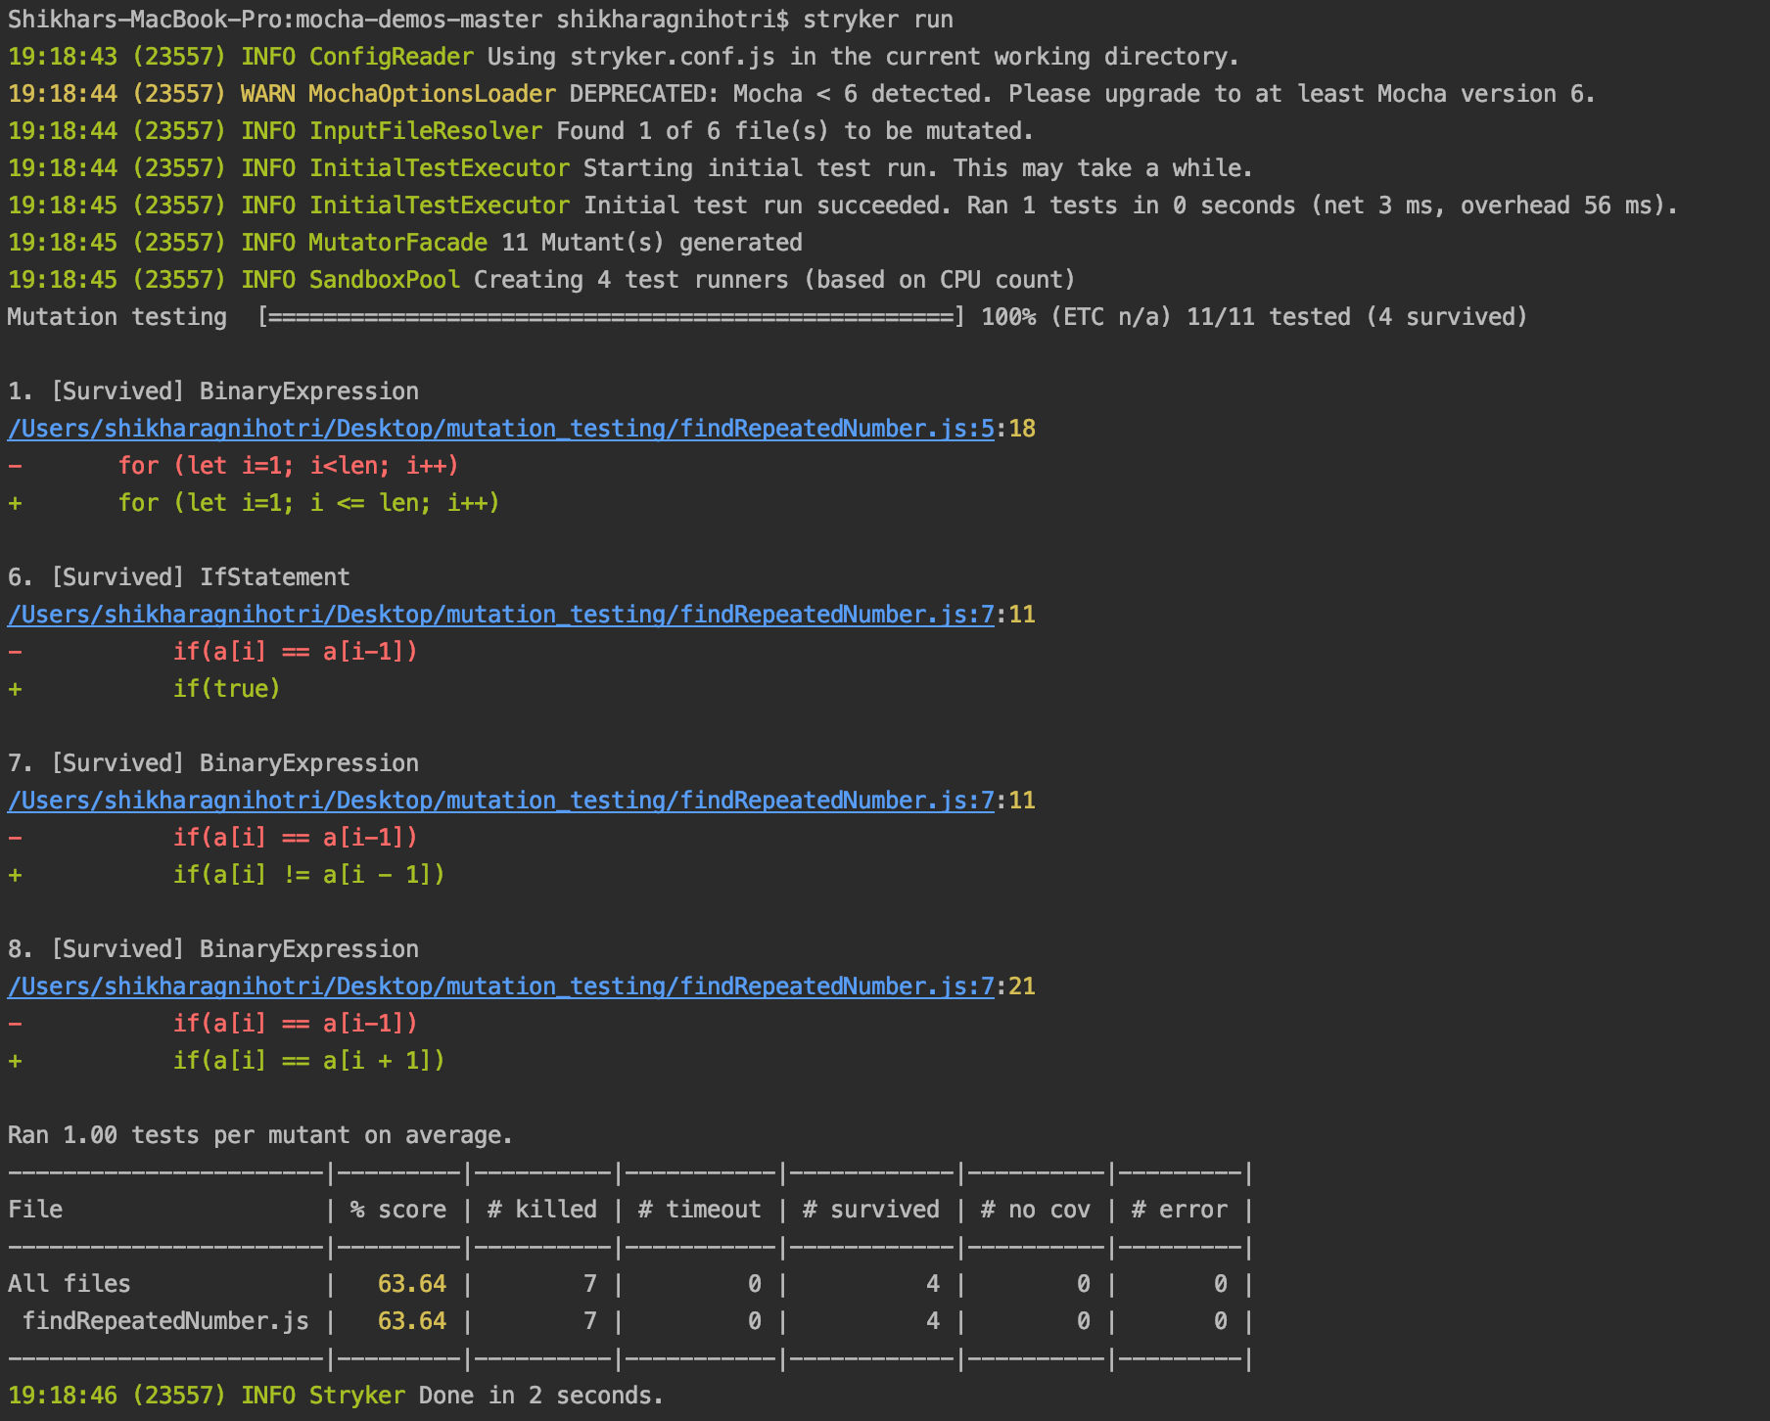Click the '% score' column header
Screen dimensions: 1770x1421
398,1210
